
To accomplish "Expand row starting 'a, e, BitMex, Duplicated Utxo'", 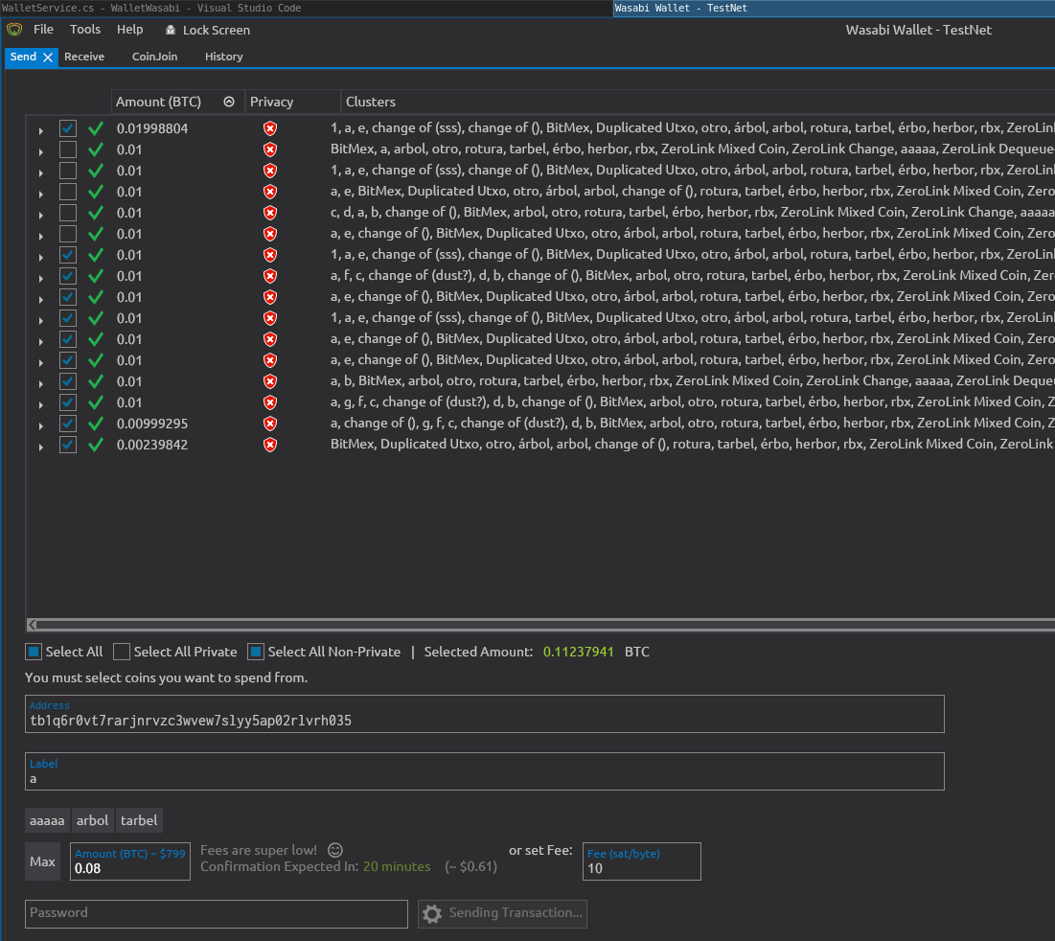I will click(41, 194).
